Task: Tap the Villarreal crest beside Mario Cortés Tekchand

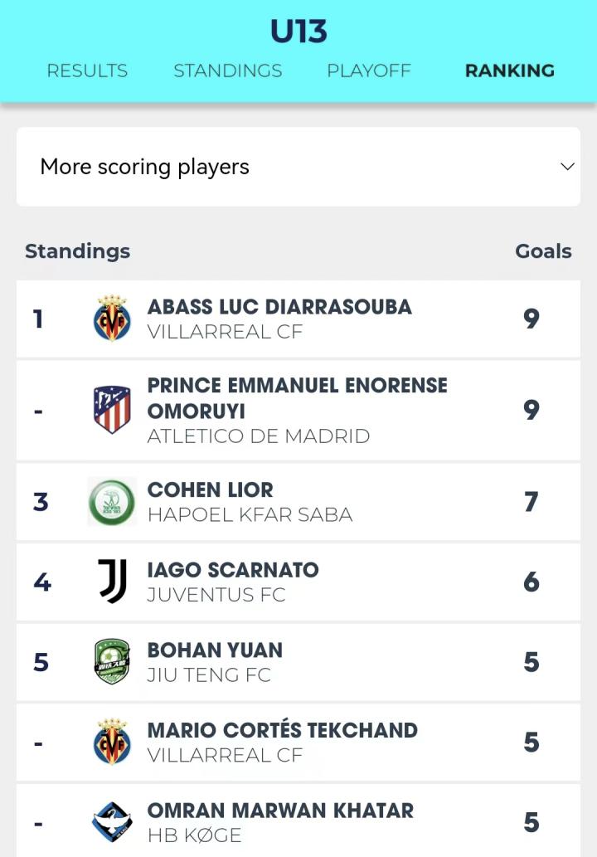Action: (112, 742)
